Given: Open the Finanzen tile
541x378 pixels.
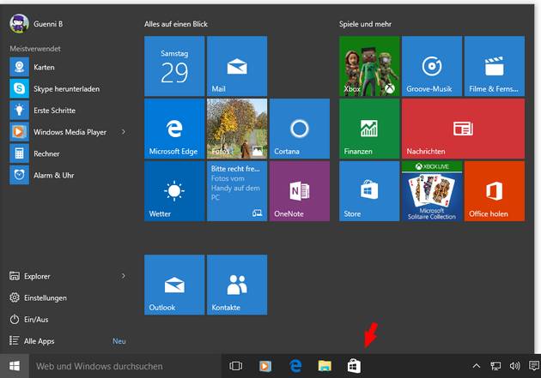Looking at the screenshot, I should [369, 129].
